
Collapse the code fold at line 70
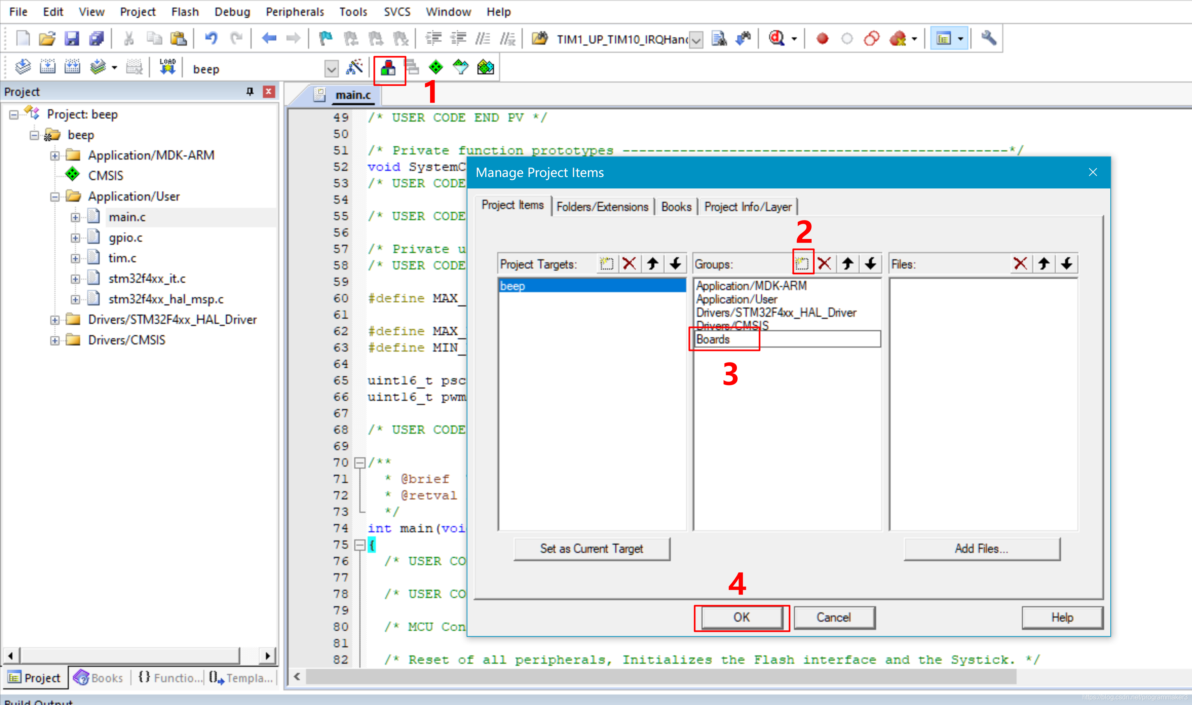[x=360, y=463]
